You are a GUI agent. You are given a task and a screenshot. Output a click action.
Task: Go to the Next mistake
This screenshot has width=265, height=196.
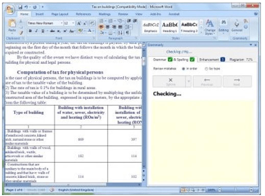237,81
